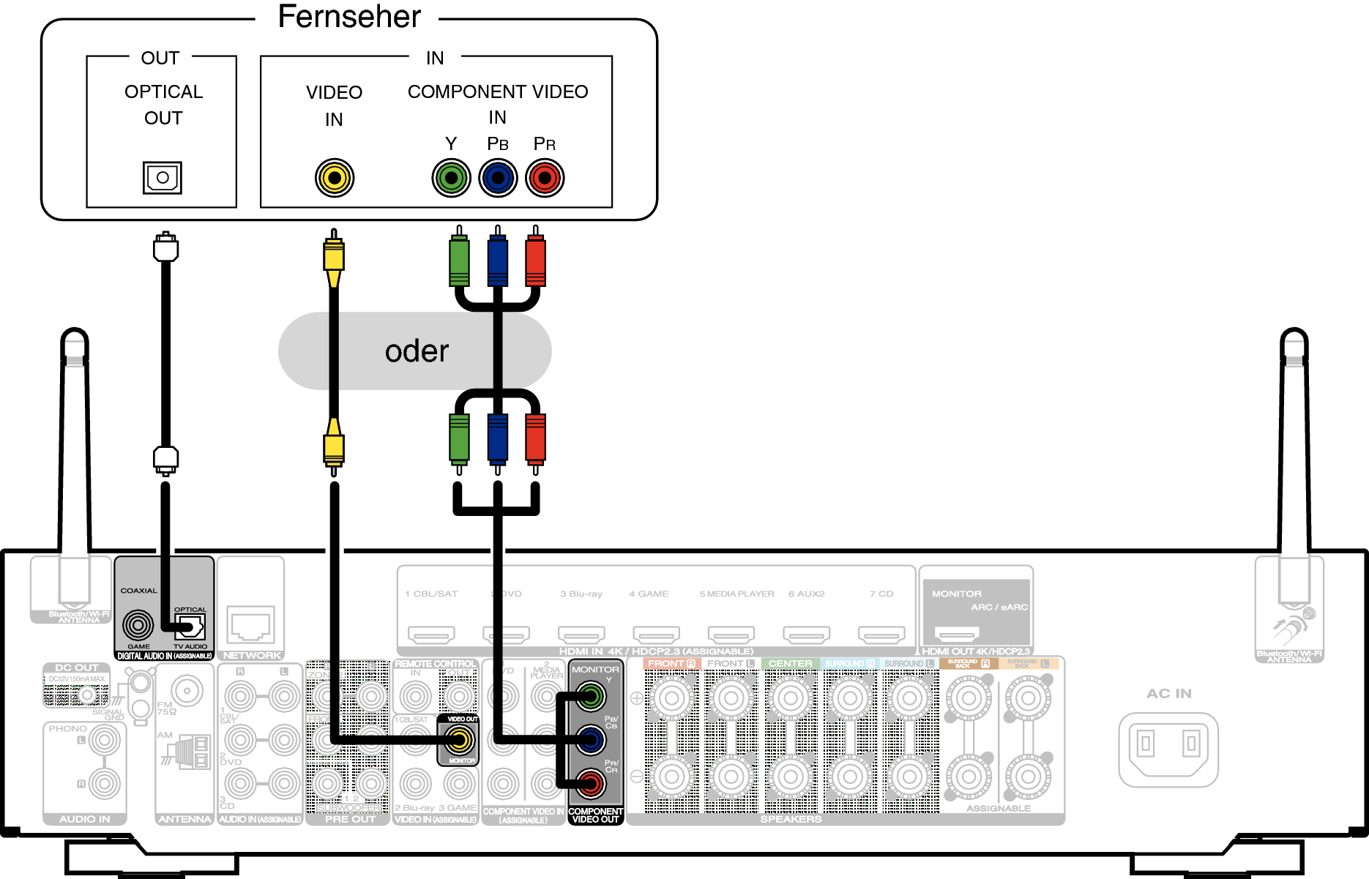Click the right Bluetooth/Wi-Fi antenna
The image size is (1369, 879).
(x=1294, y=468)
